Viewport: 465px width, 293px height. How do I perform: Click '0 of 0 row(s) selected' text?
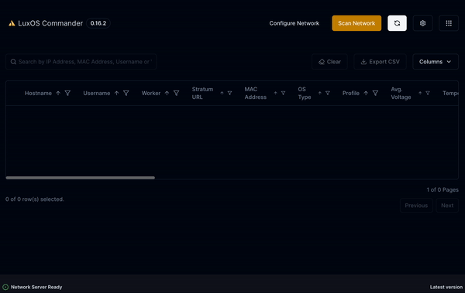point(35,199)
